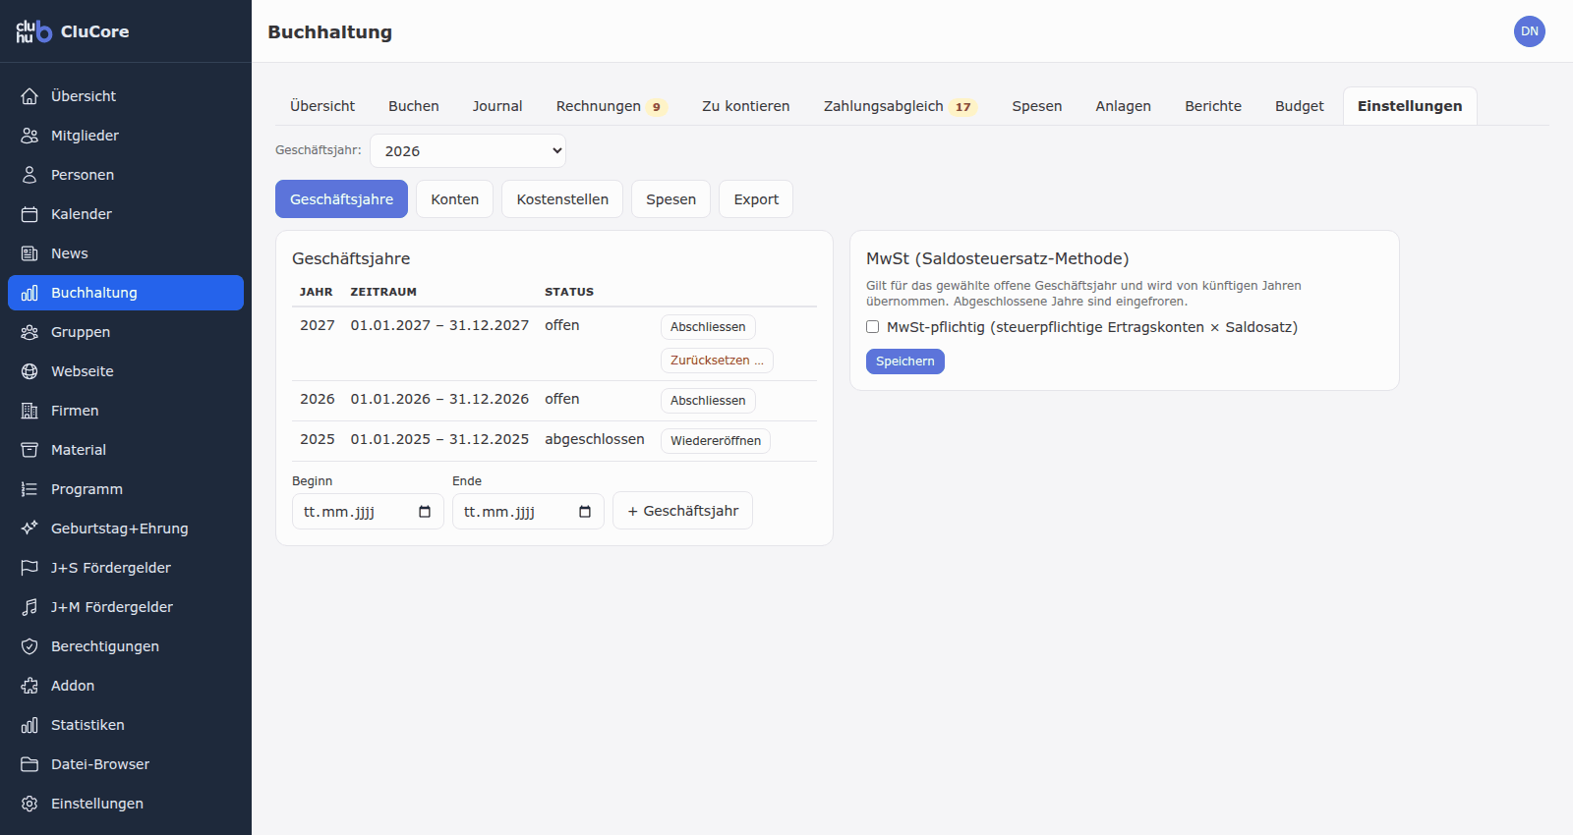The width and height of the screenshot is (1573, 835).
Task: Click the Berechtigungen shield icon
Action: click(x=29, y=646)
